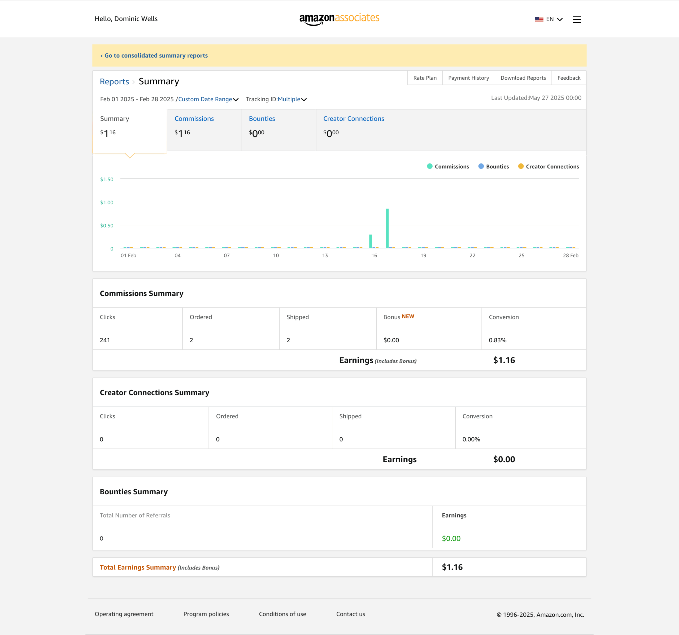
Task: Open the hamburger menu icon
Action: (x=577, y=19)
